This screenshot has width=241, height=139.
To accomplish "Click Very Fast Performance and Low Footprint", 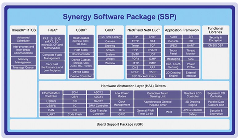I will [x=52, y=67].
